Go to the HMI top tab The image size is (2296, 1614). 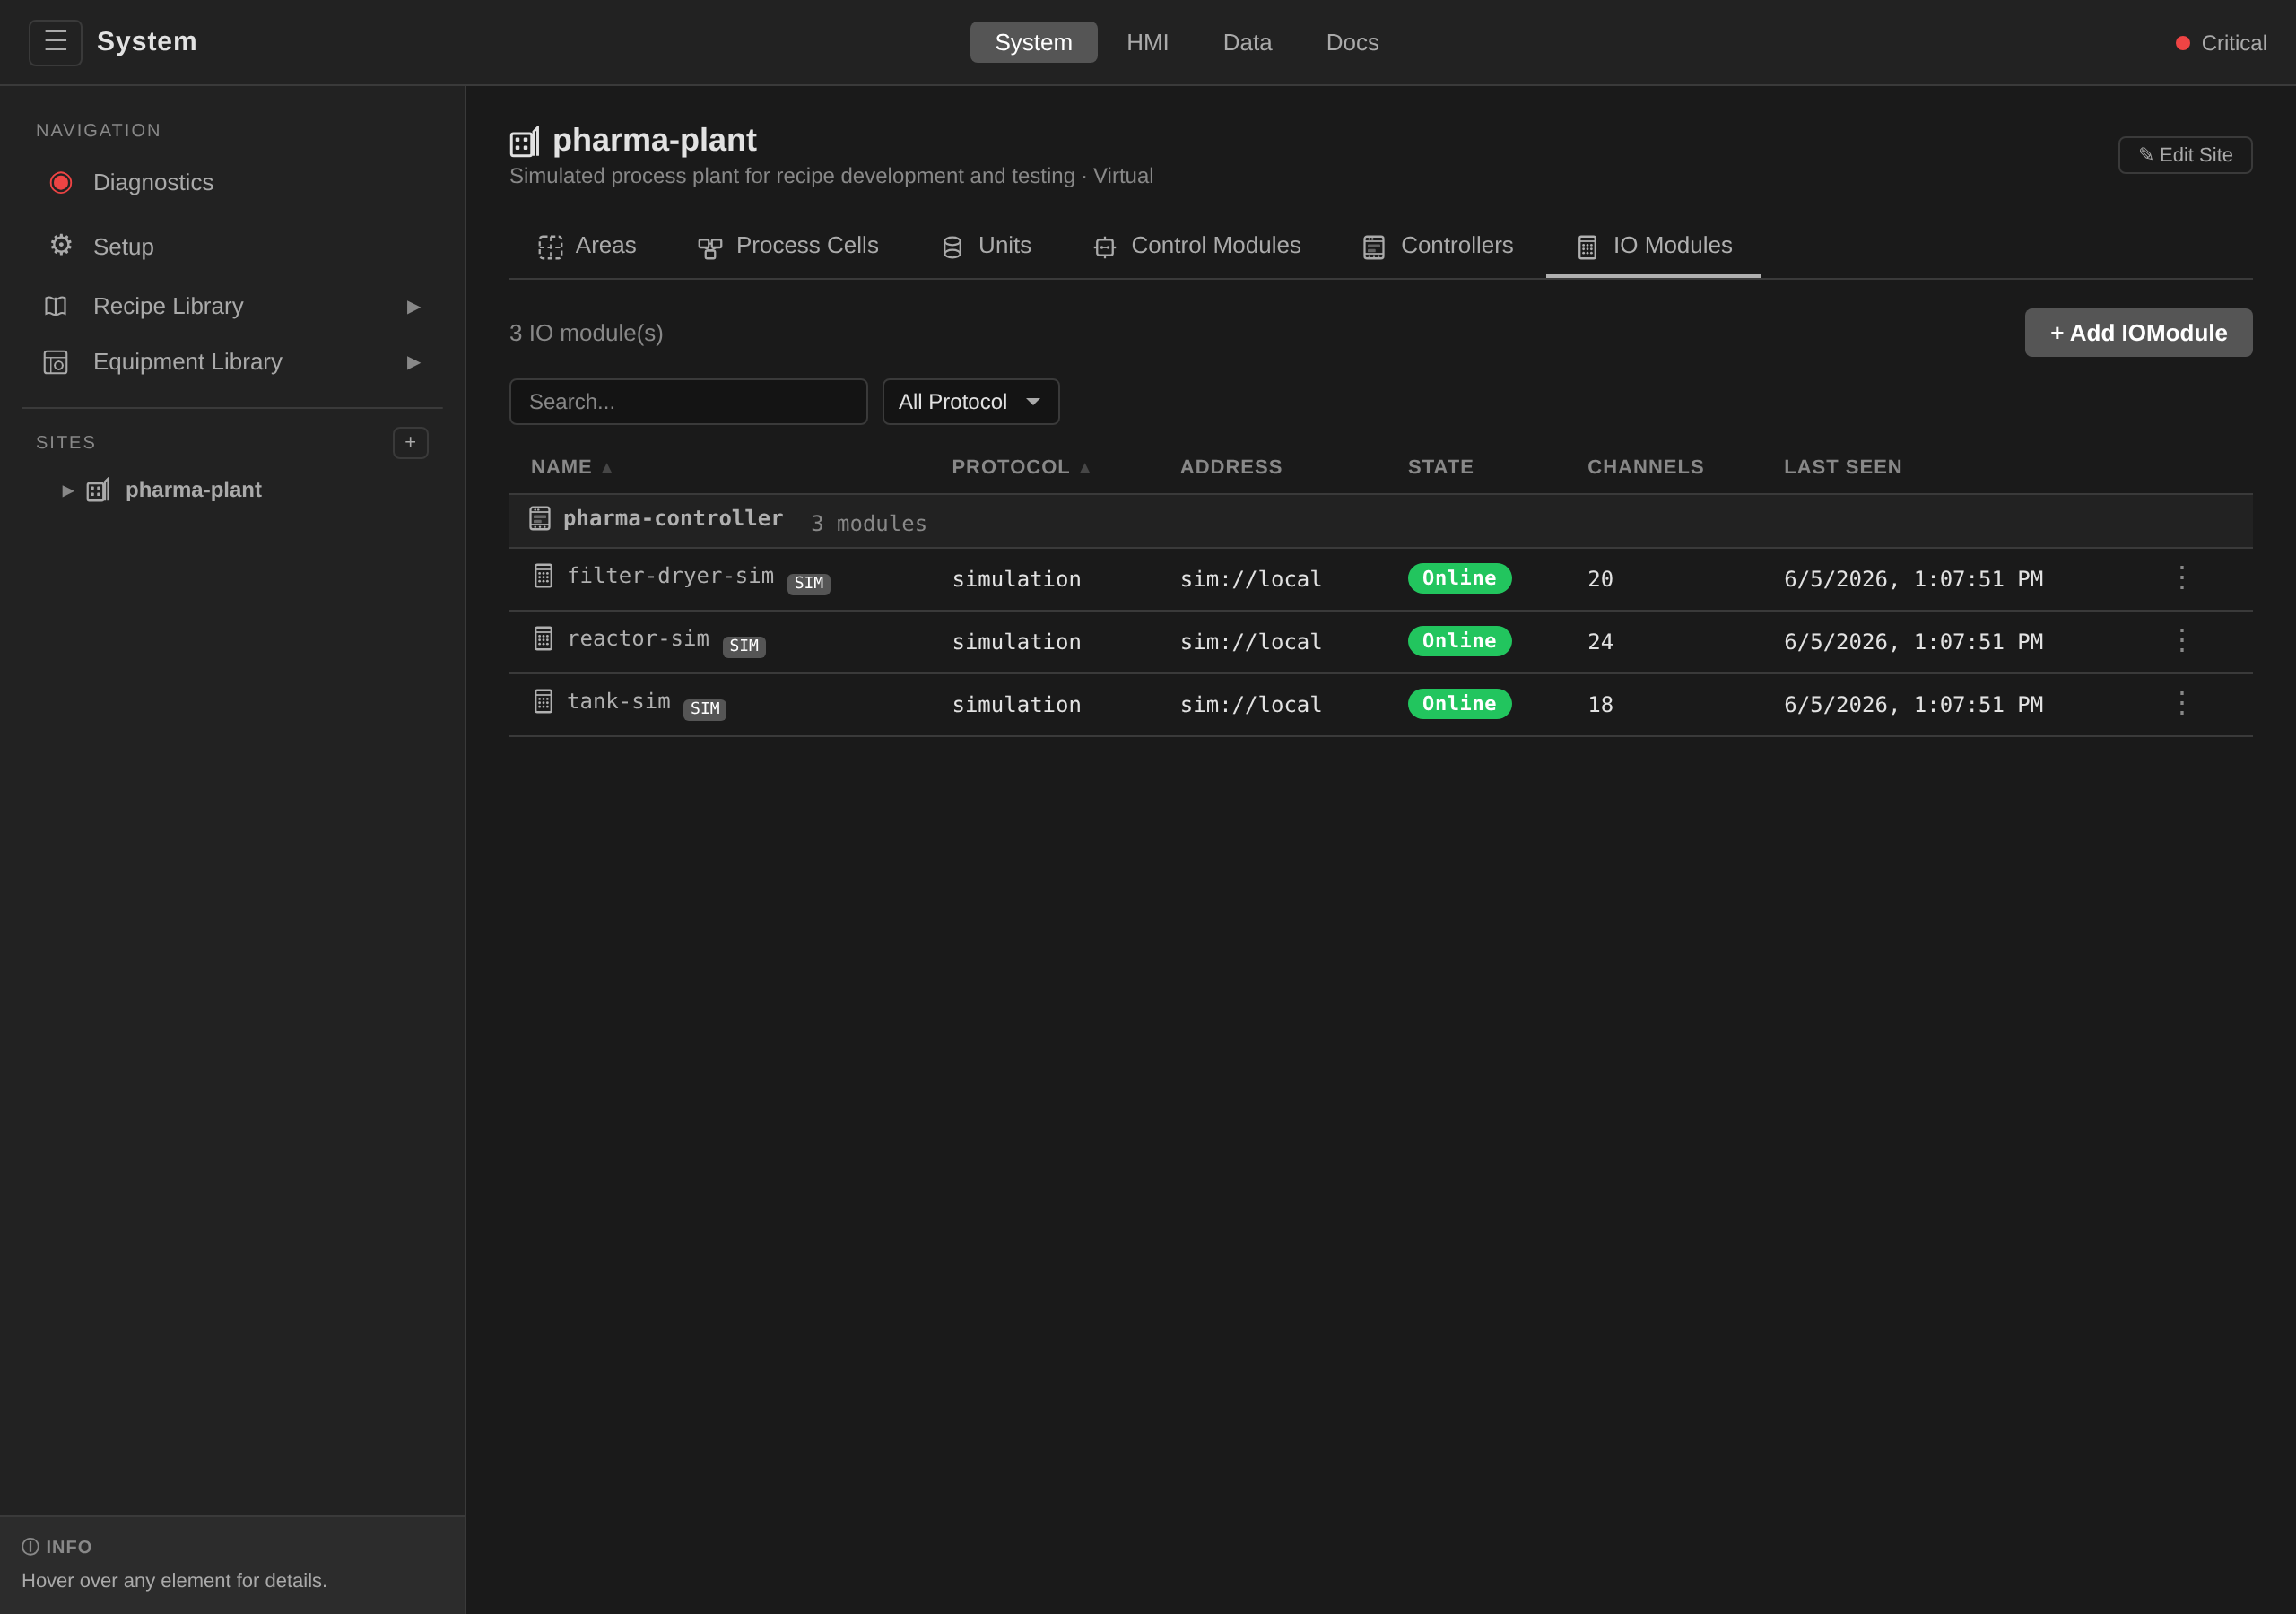click(1147, 42)
